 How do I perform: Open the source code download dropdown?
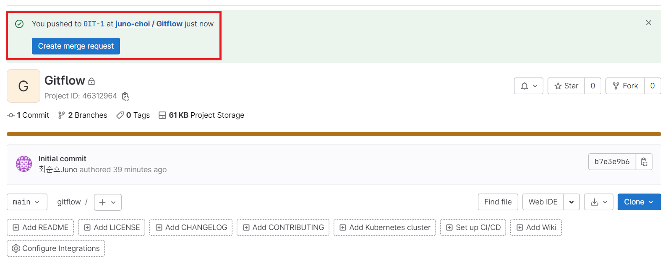click(599, 202)
